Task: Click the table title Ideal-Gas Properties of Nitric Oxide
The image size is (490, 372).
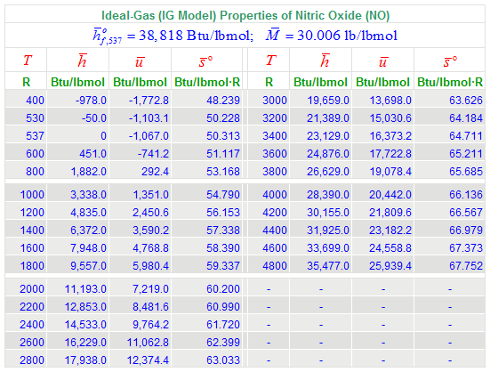Action: 245,15
